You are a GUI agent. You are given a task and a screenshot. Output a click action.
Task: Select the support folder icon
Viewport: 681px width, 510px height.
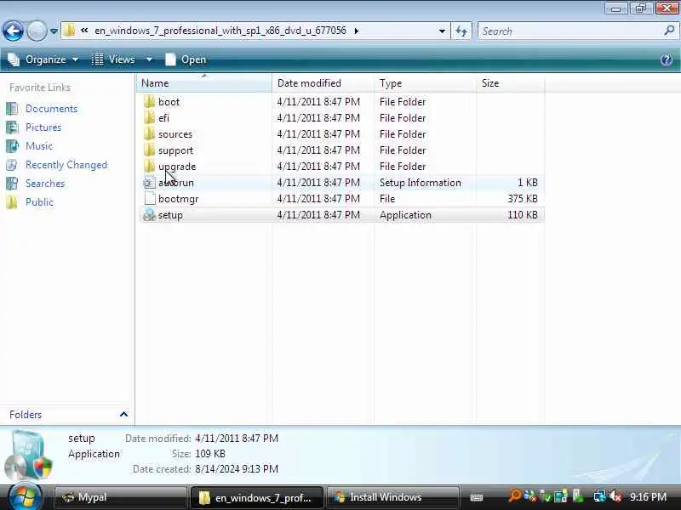pos(150,150)
